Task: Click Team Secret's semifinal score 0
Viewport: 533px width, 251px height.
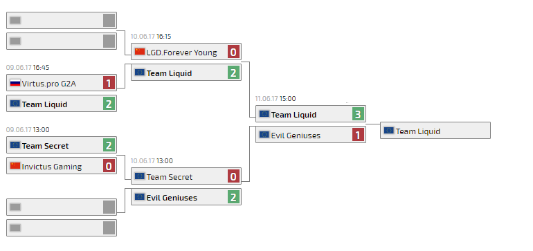Action: coord(233,176)
